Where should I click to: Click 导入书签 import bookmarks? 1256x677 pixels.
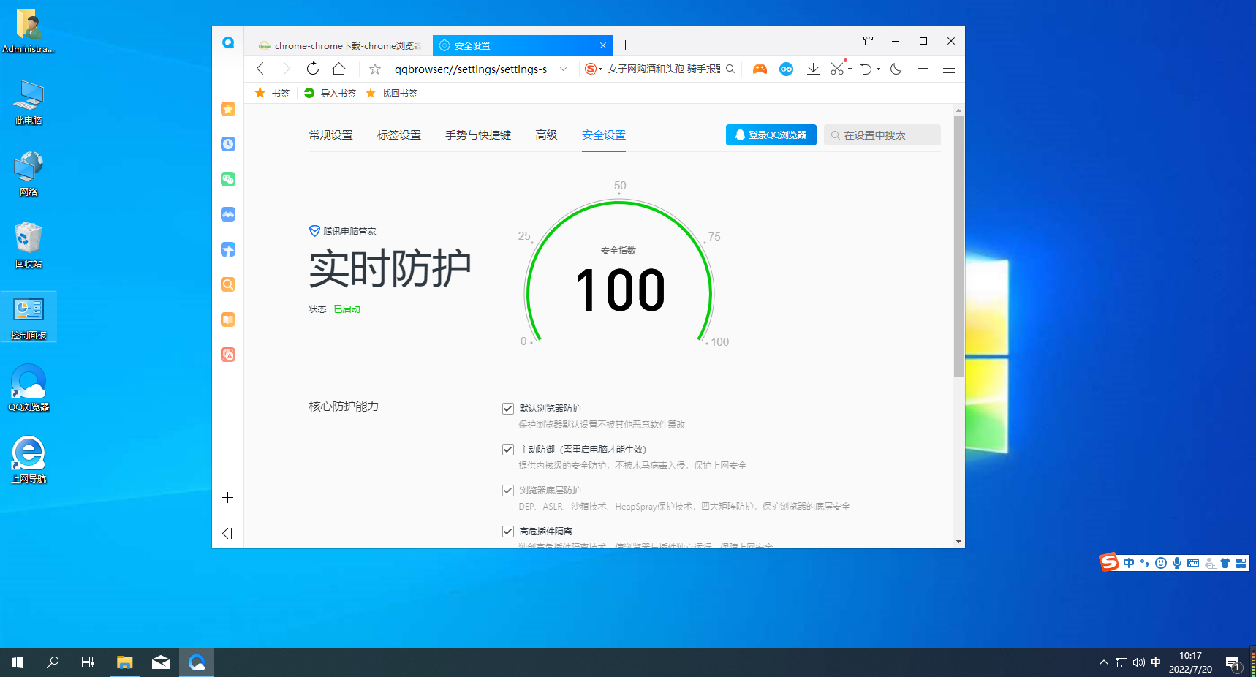(x=330, y=93)
